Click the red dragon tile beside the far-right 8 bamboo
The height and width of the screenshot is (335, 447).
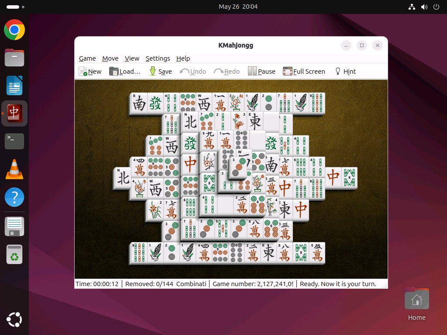pos(333,178)
